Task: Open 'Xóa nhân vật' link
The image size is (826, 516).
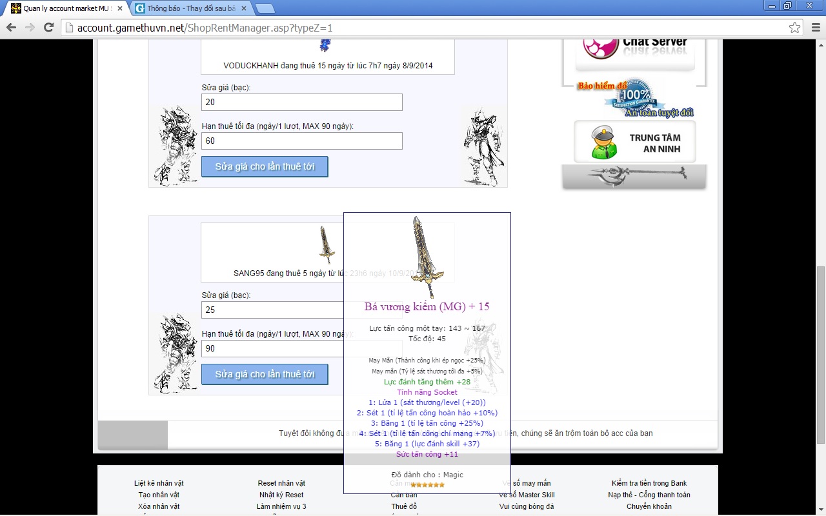Action: tap(159, 506)
